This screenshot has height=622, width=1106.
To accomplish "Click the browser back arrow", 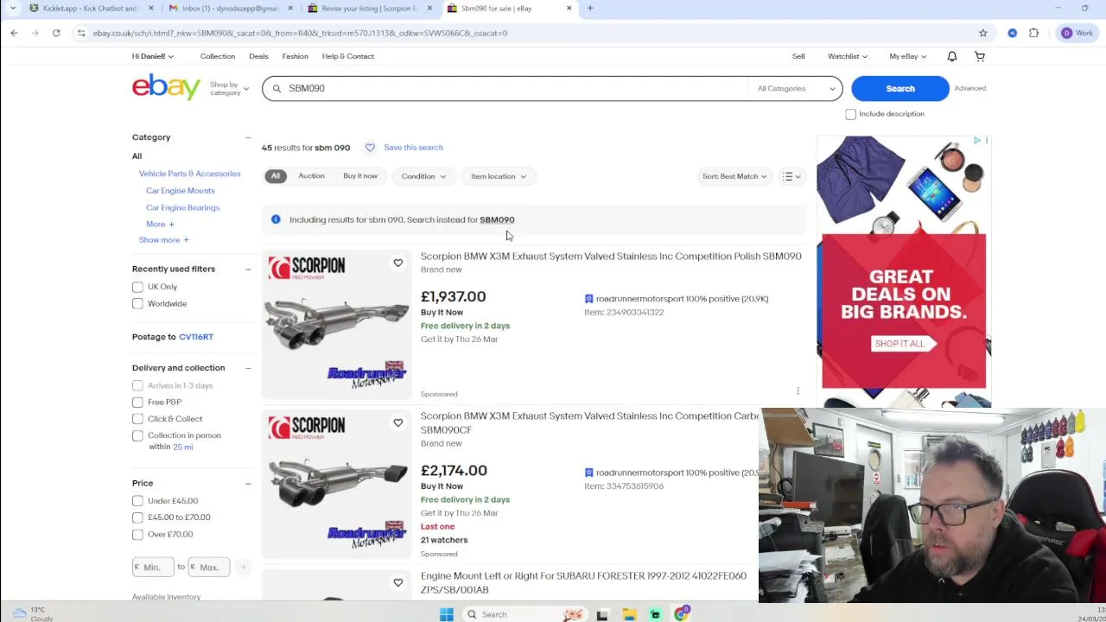I will click(x=14, y=33).
